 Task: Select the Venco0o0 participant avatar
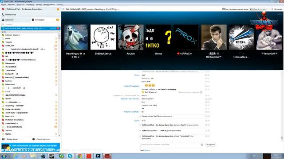pyautogui.click(x=269, y=37)
